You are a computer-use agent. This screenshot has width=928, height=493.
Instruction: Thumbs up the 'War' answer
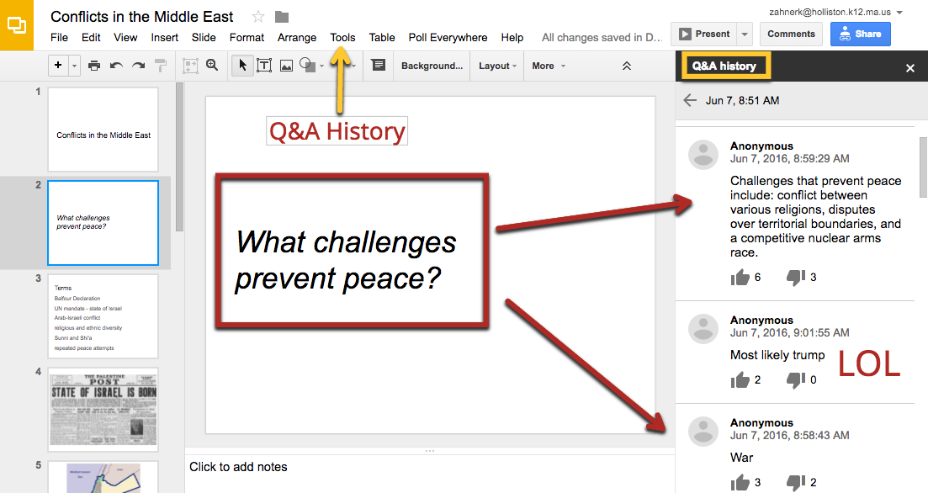740,482
